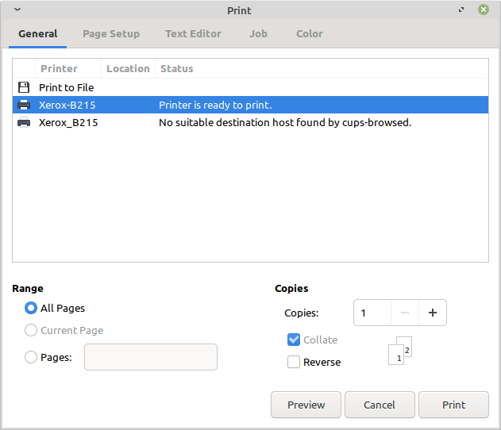Click the collate pages preview icon
501x430 pixels.
point(403,351)
